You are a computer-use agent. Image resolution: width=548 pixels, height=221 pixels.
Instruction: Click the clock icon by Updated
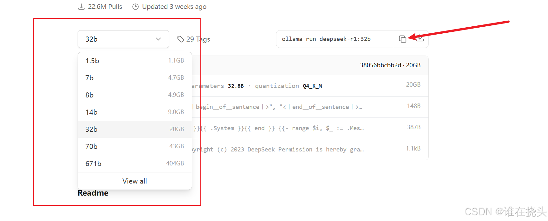coord(135,7)
